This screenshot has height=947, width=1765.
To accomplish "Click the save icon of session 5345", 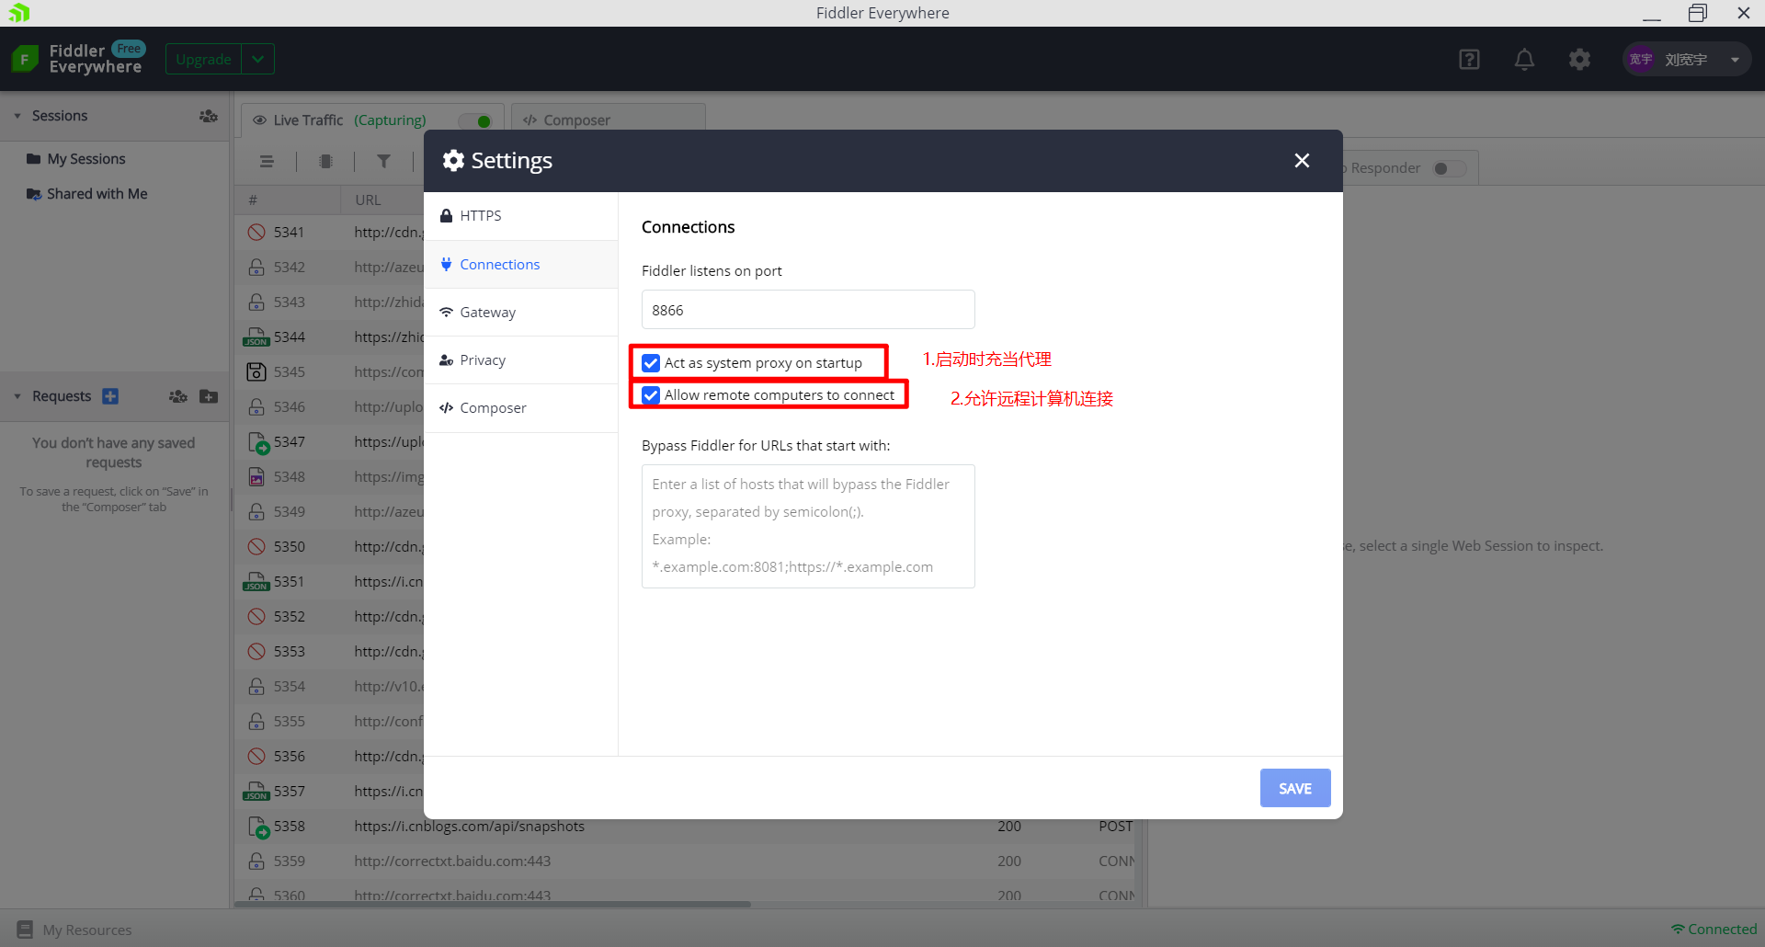I will pyautogui.click(x=256, y=371).
